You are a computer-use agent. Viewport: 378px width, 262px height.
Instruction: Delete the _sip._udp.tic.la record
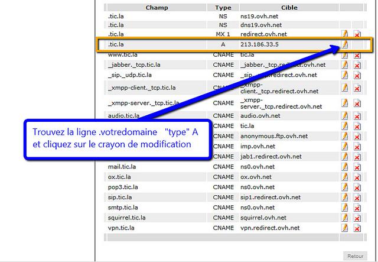pos(357,75)
